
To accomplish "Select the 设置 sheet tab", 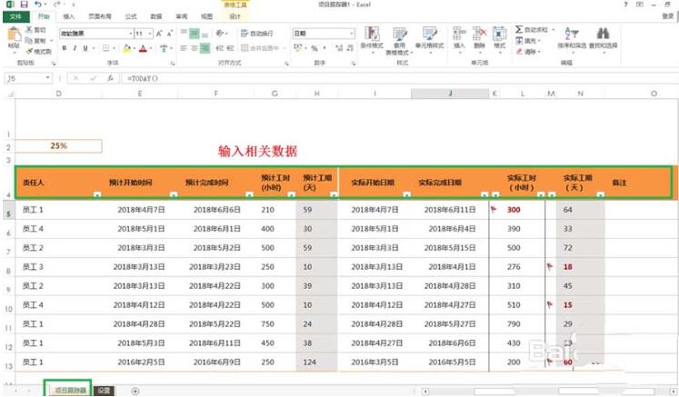I will point(104,391).
